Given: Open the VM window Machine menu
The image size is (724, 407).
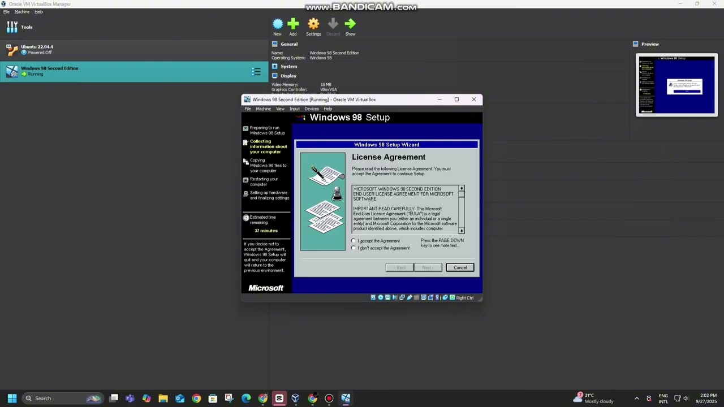Looking at the screenshot, I should click(x=263, y=109).
